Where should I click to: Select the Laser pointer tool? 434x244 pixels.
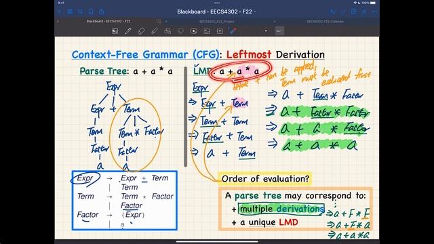pyautogui.click(x=233, y=30)
